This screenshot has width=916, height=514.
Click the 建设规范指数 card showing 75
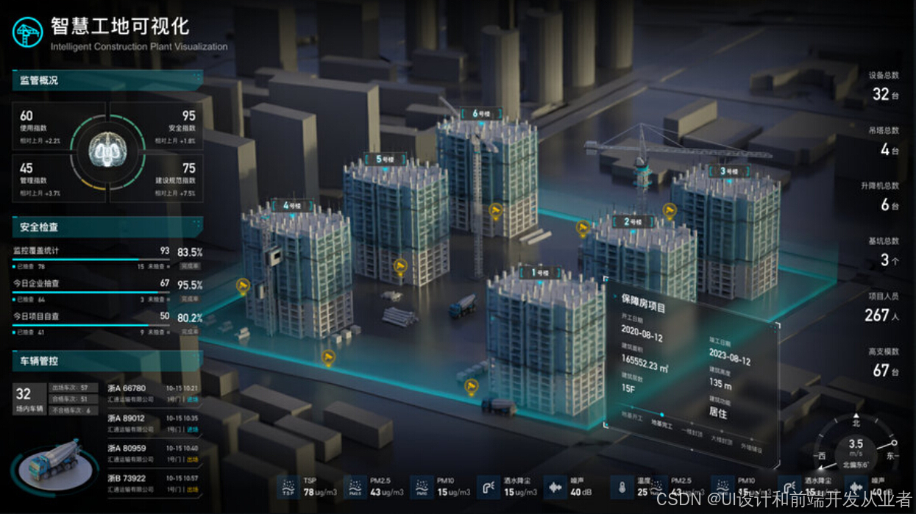click(x=157, y=178)
